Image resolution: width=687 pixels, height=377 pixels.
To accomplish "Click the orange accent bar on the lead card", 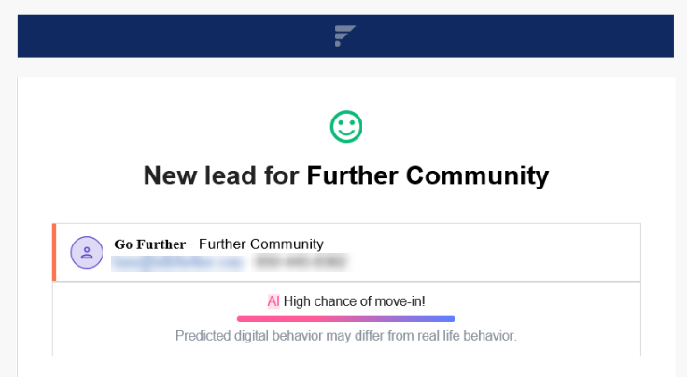I will 54,252.
